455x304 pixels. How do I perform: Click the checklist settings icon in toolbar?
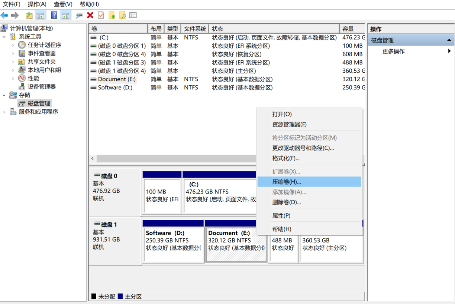[133, 15]
